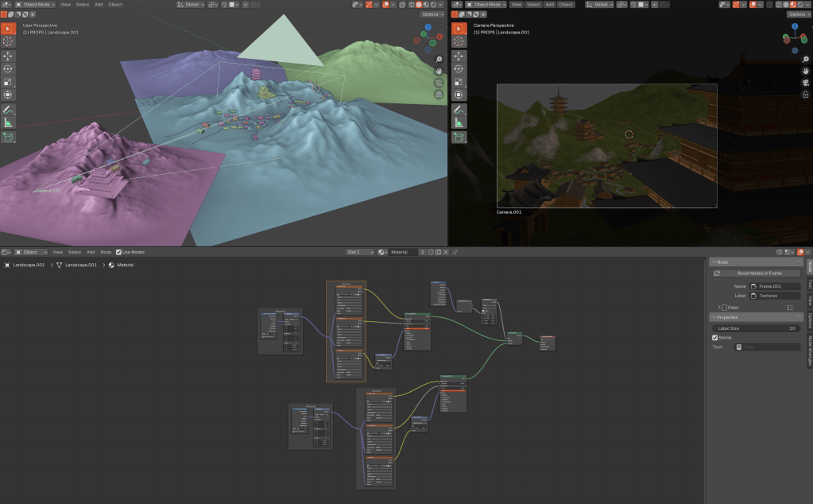This screenshot has height=504, width=813.
Task: Activate the Cursor tool in left viewport
Action: pos(8,41)
